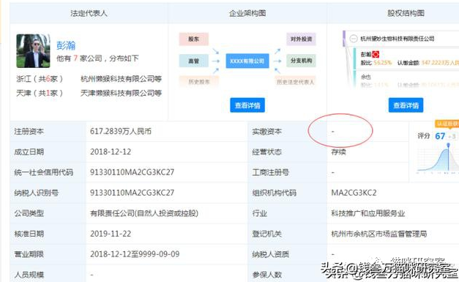Screen dimensions: 459x282
Task: Click the 人员规模 label
Action: coord(29,275)
